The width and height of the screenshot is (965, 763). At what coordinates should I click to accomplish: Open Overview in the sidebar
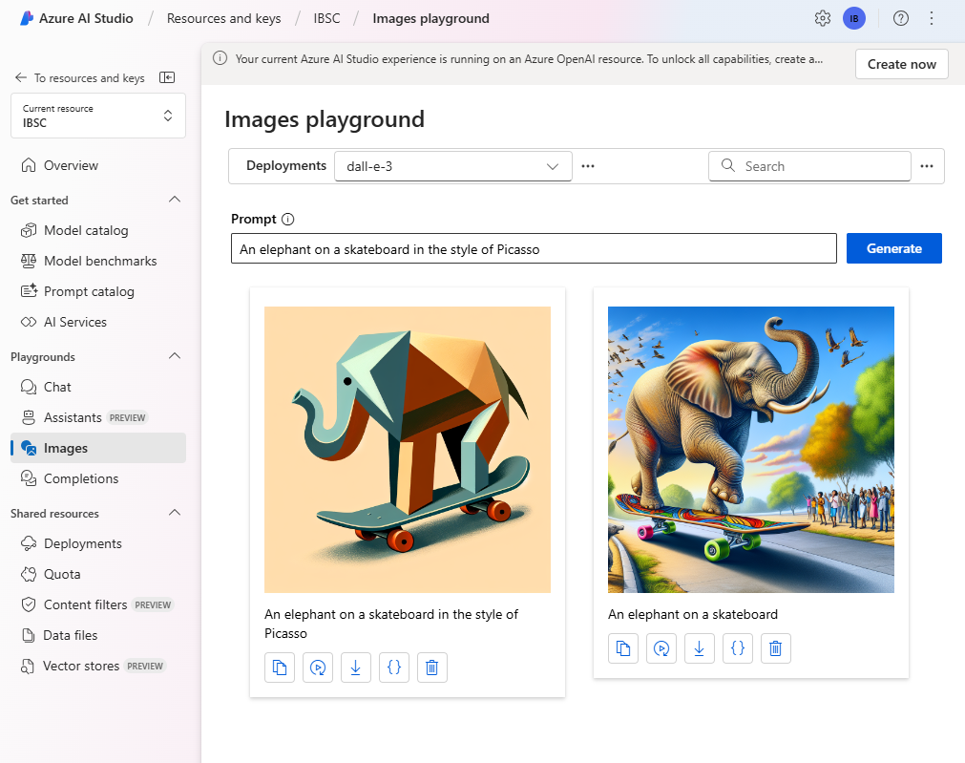point(98,165)
